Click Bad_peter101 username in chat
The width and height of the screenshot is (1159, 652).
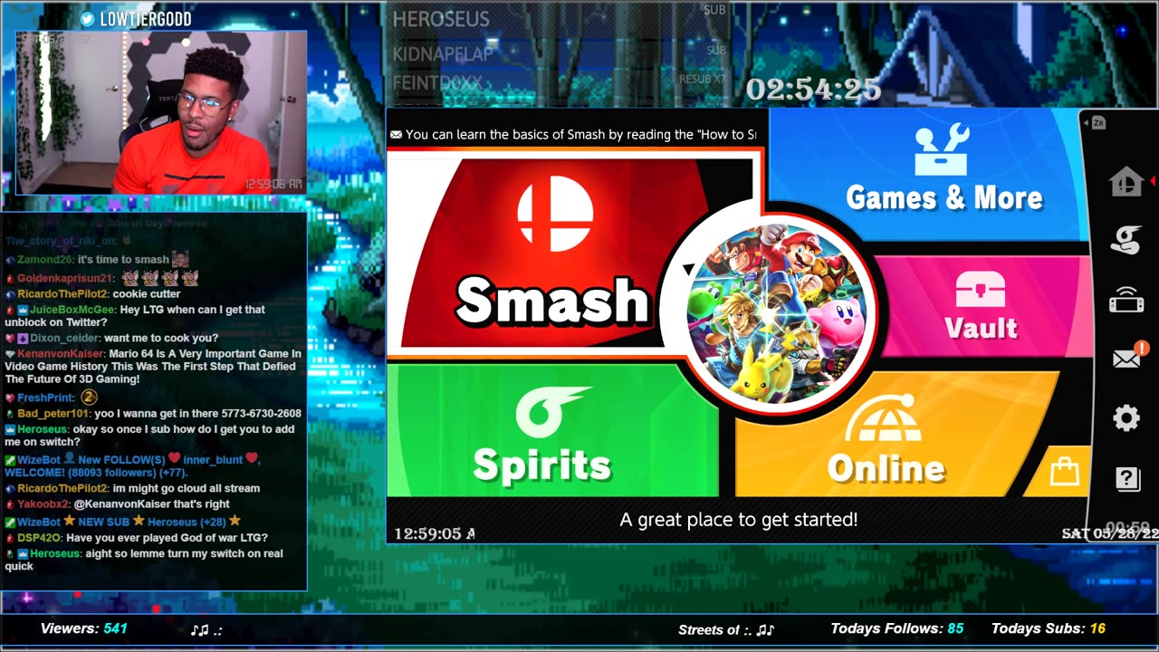[53, 414]
